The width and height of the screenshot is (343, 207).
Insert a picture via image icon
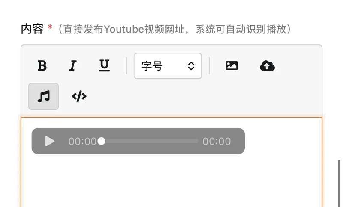[x=232, y=66]
